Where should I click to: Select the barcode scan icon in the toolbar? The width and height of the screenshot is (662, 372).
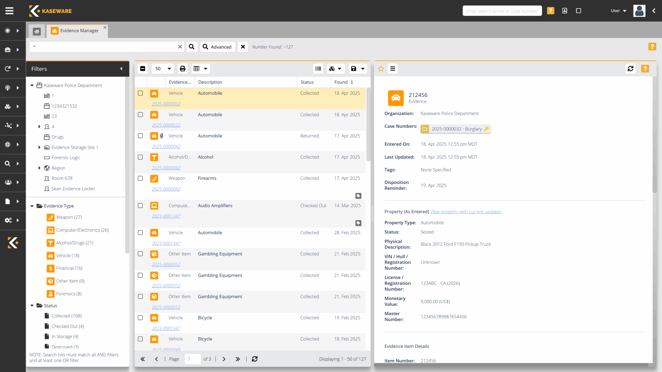(x=318, y=68)
